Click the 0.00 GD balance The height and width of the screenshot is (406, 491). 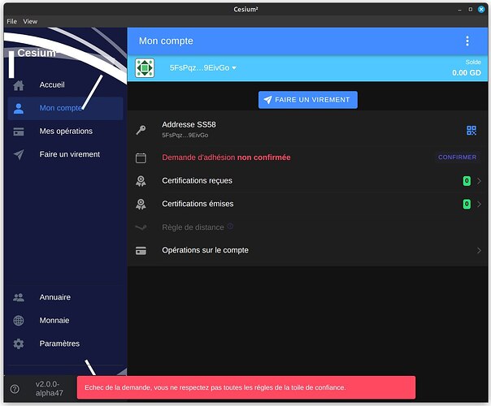(x=467, y=73)
